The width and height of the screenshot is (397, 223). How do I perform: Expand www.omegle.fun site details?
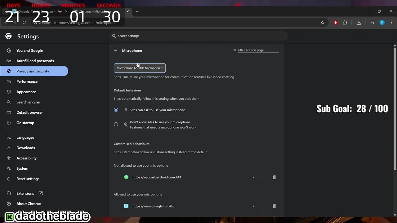(x=253, y=206)
